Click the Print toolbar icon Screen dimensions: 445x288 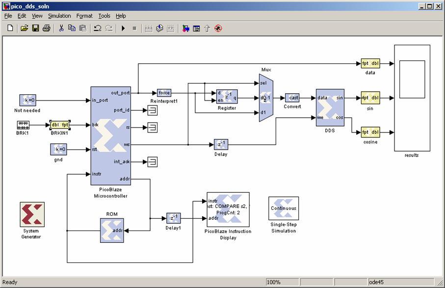pos(47,28)
